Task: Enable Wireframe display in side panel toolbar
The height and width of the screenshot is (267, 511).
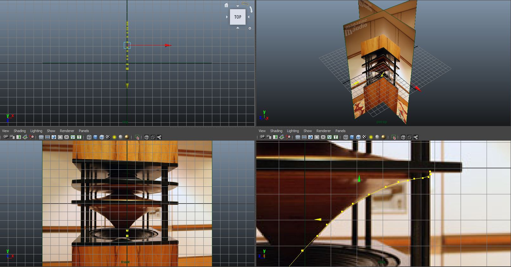Action: [346, 137]
